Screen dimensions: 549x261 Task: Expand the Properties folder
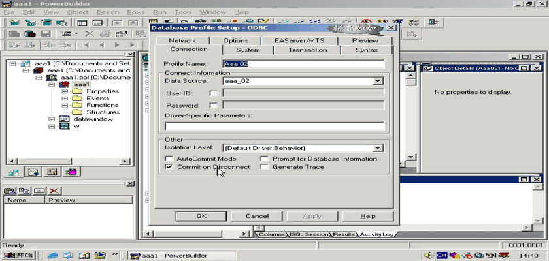coord(65,91)
